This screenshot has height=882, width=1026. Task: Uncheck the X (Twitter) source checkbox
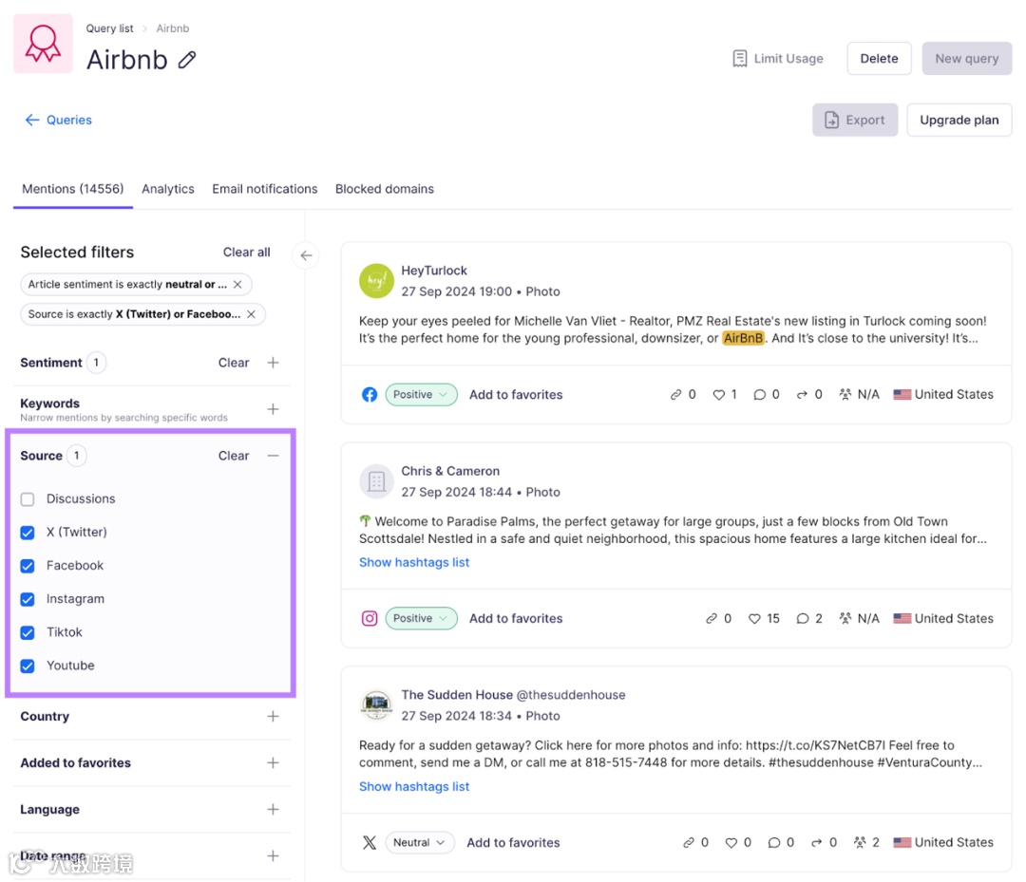(28, 533)
